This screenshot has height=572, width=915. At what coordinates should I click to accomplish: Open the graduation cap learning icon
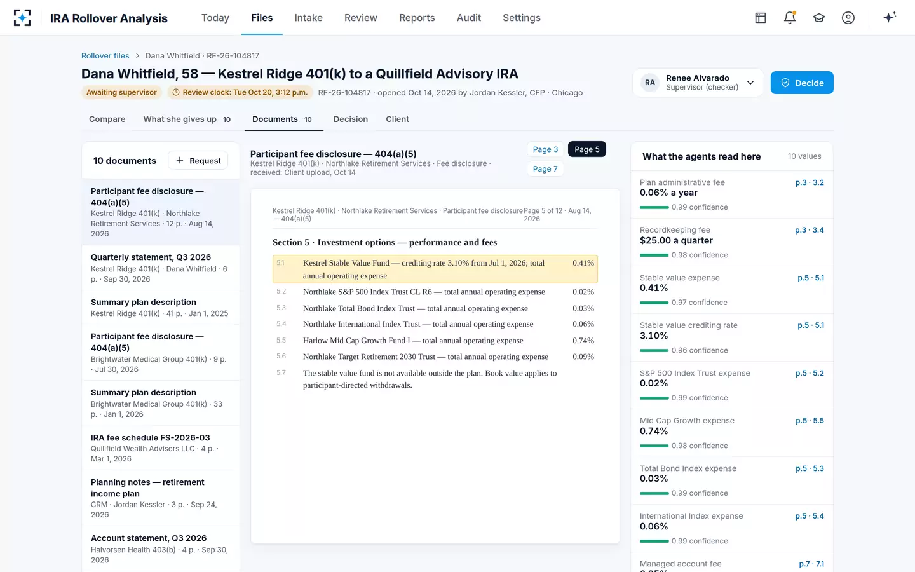819,18
